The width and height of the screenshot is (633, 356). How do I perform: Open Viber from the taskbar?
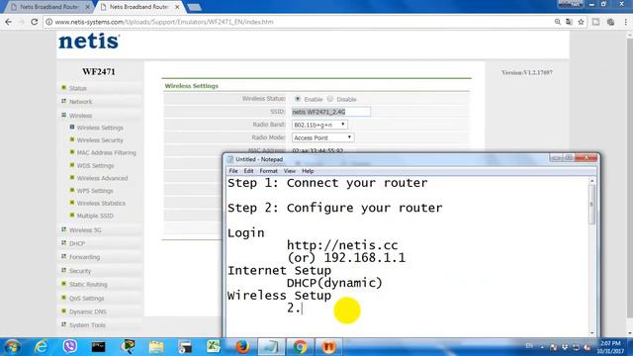point(70,347)
